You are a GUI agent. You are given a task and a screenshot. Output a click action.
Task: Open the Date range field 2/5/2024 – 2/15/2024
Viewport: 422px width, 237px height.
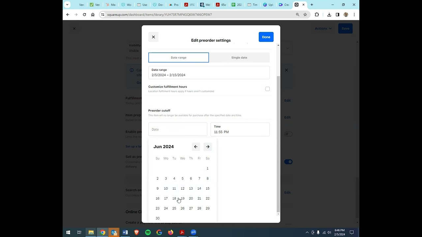209,72
